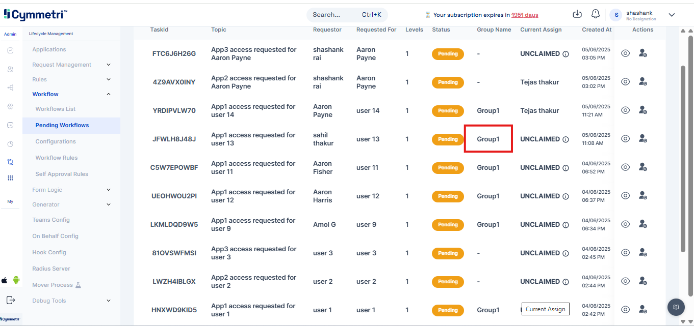Switch to the My section in left rail
The image size is (694, 326).
click(x=10, y=201)
